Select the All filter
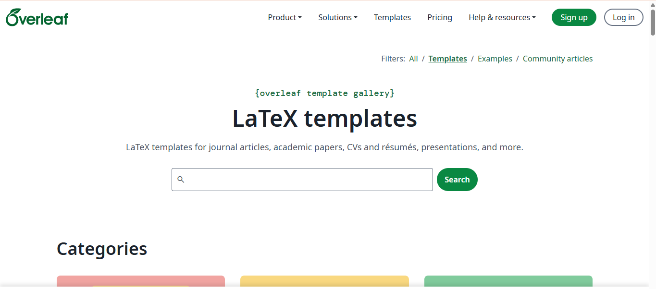The width and height of the screenshot is (656, 289). pyautogui.click(x=413, y=59)
